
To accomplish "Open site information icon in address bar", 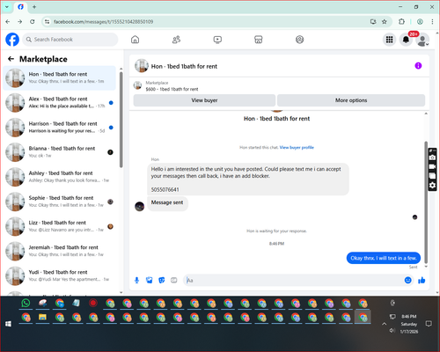I will coord(47,22).
